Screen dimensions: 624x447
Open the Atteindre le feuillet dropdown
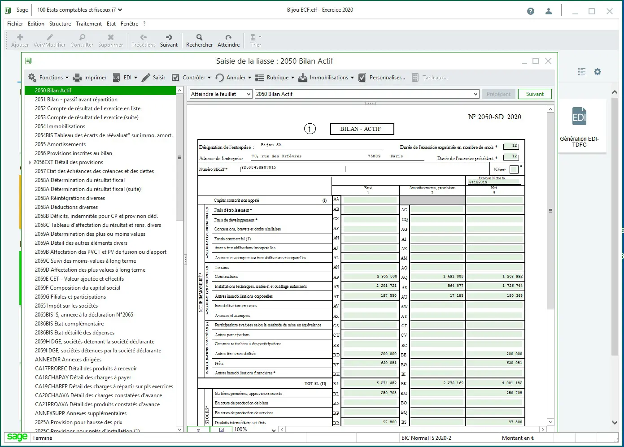[x=221, y=94]
